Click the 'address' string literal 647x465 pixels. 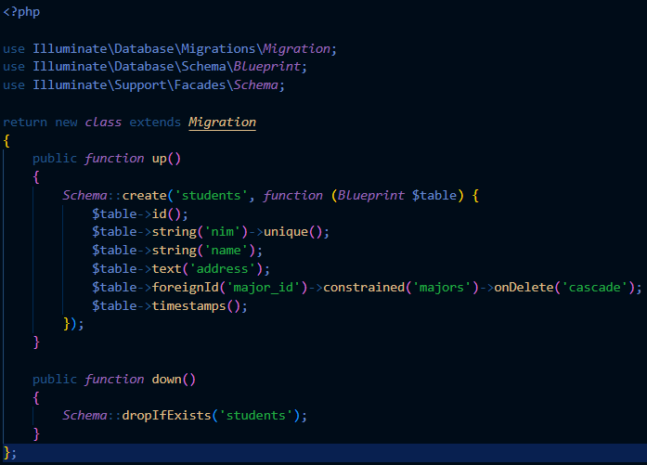[x=222, y=269]
